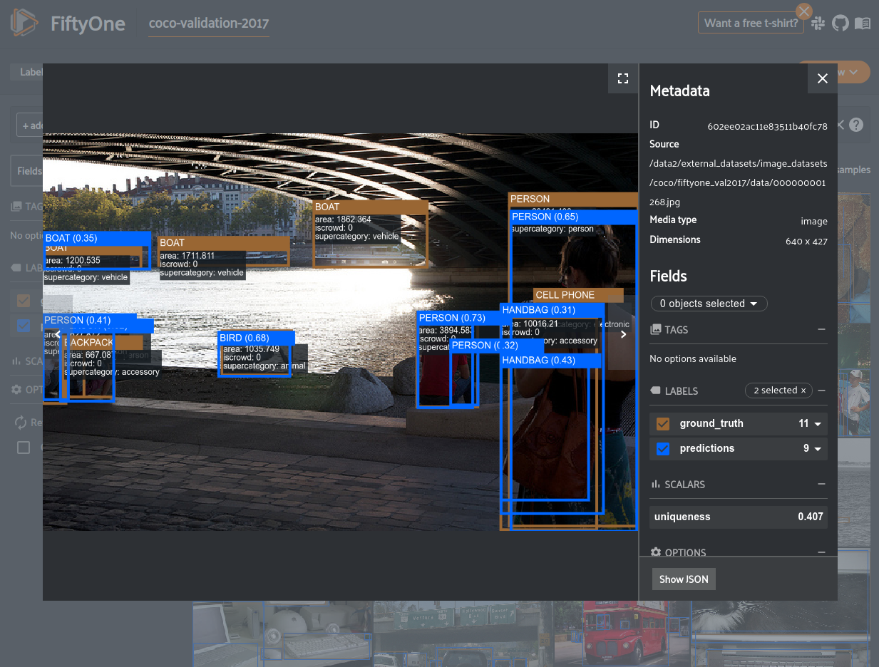
Task: Toggle fullscreen view of the sample image
Action: [x=622, y=79]
